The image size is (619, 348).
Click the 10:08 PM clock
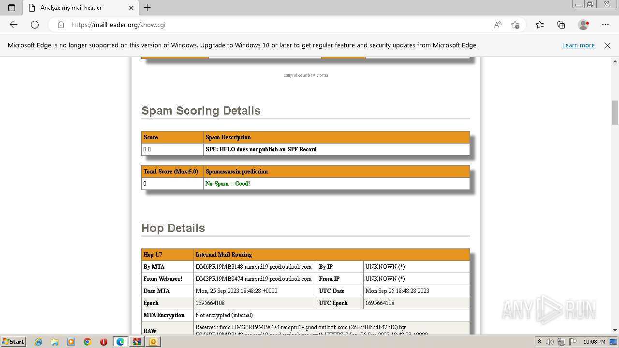point(594,342)
